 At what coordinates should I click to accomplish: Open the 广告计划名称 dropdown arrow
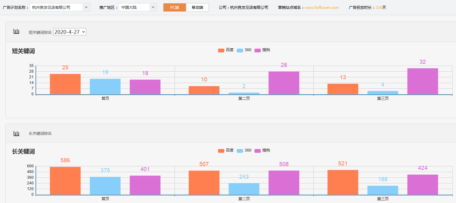click(x=86, y=7)
